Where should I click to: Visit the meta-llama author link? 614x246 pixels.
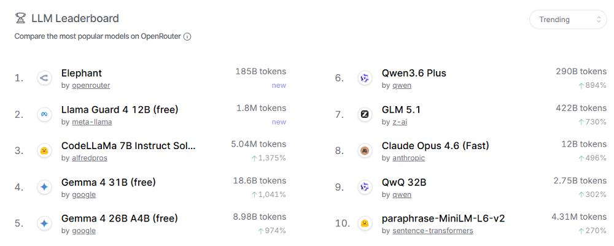[92, 122]
